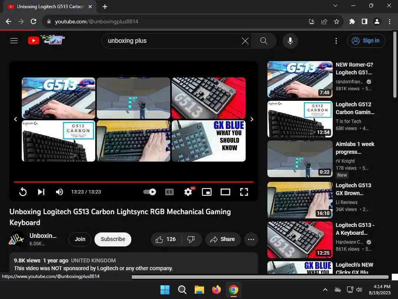Replay the video
The image size is (398, 299).
(x=23, y=192)
